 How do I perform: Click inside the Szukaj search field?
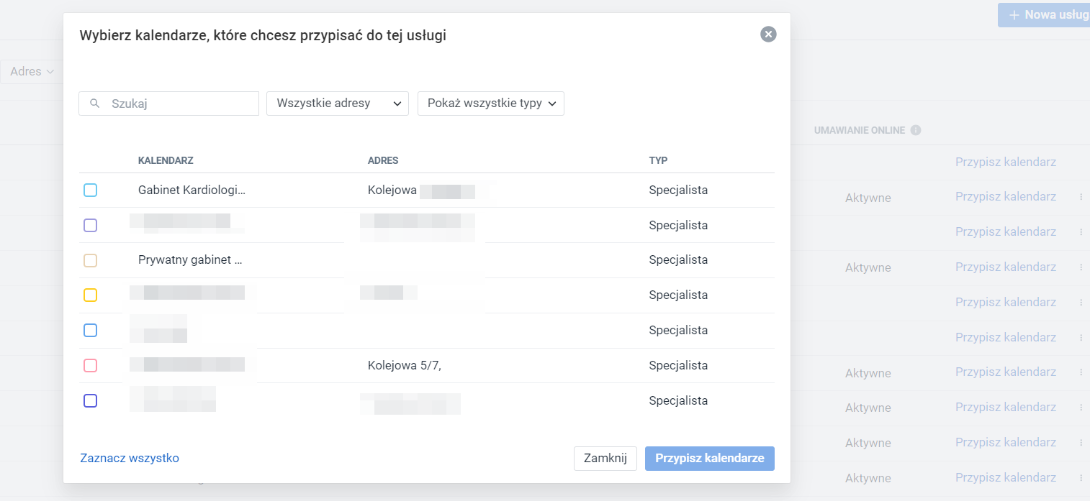pos(173,104)
